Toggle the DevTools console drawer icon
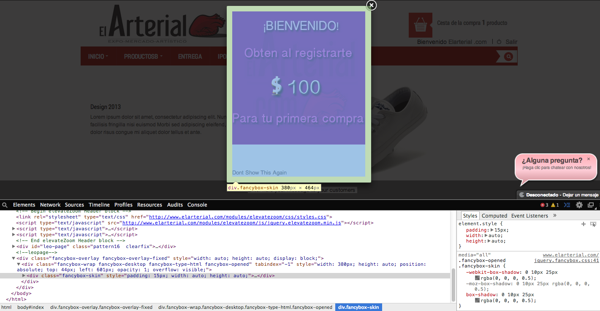The height and width of the screenshot is (311, 600). coord(567,205)
